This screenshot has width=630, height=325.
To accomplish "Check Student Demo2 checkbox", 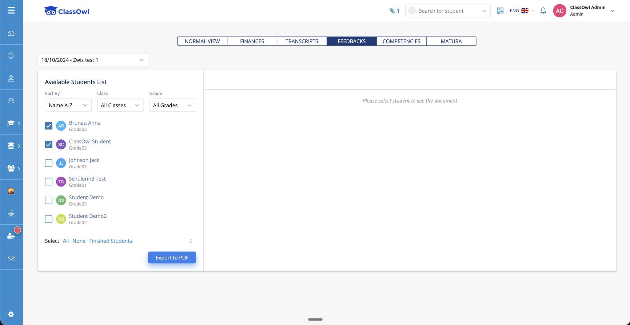I will click(49, 219).
